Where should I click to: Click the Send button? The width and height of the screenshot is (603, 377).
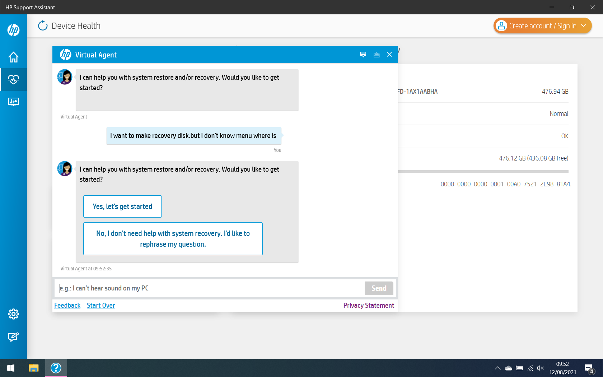(x=379, y=288)
